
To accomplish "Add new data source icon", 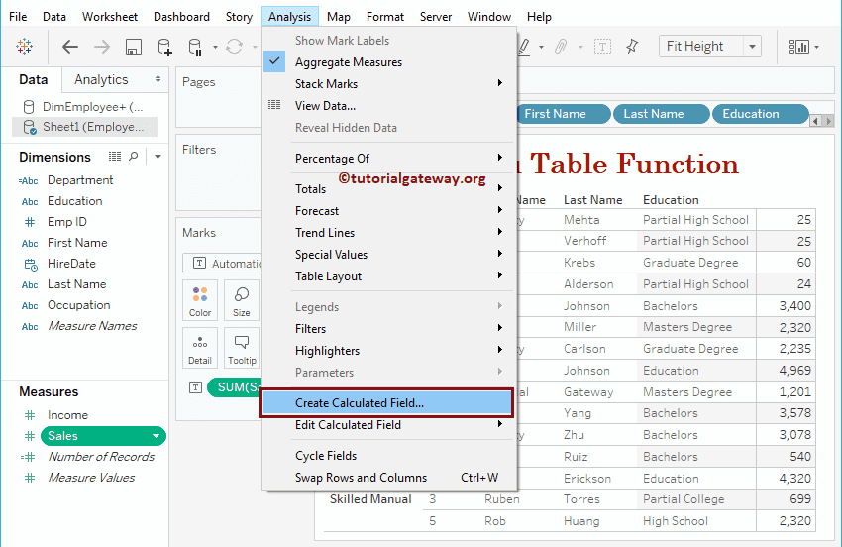I will click(164, 47).
